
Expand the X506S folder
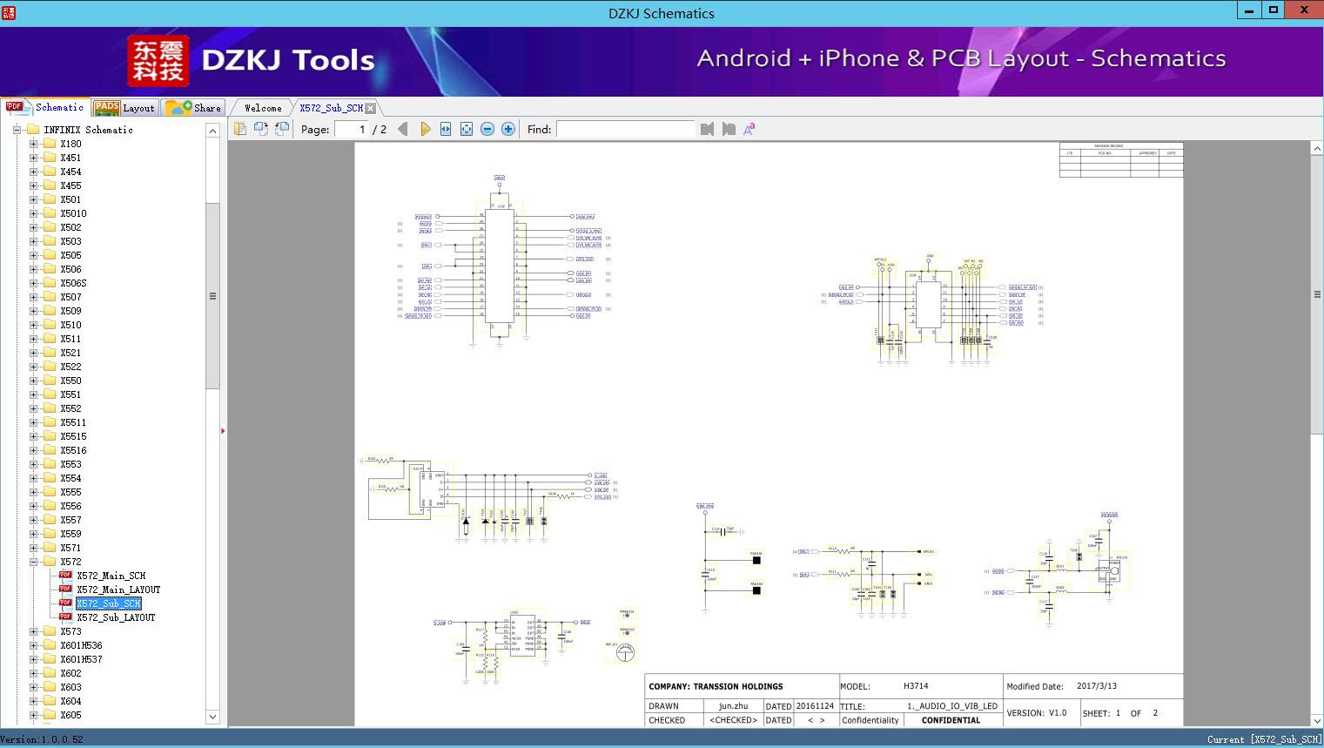[x=33, y=283]
